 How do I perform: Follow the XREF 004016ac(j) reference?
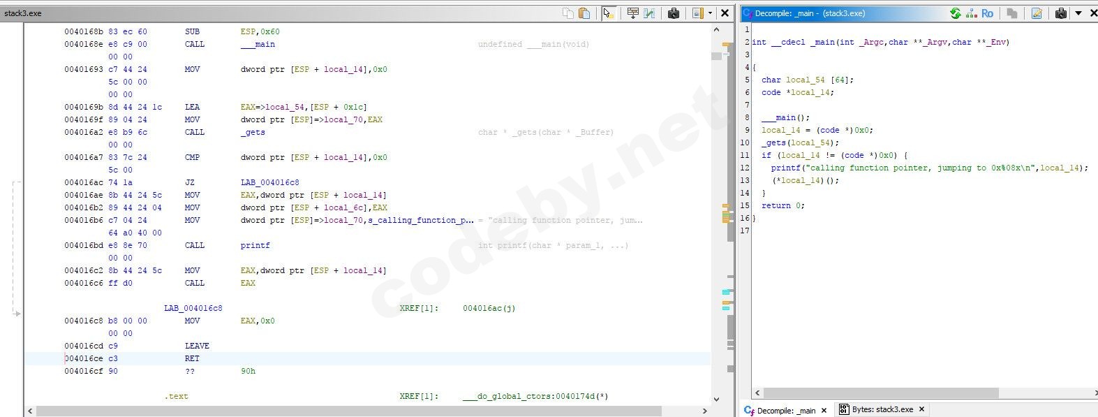489,308
